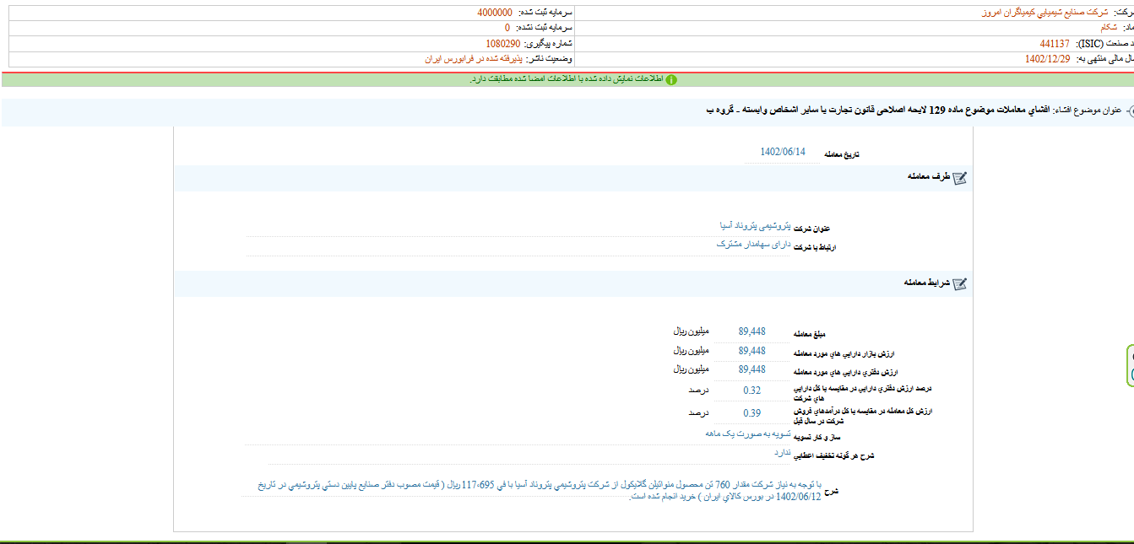This screenshot has width=1134, height=544.
Task: Click the discount description field ندارد
Action: [782, 453]
